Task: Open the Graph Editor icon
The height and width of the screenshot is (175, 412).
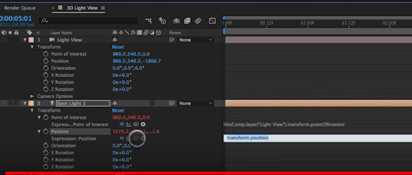Action: tap(212, 20)
